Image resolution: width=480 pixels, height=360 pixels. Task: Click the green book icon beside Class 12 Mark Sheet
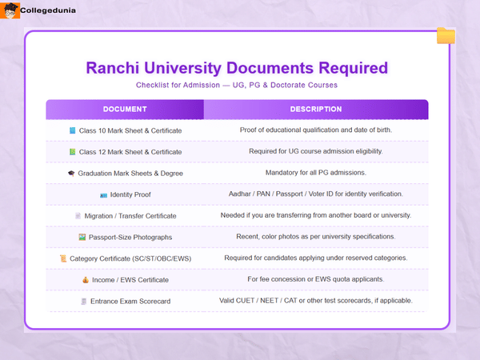pos(72,152)
